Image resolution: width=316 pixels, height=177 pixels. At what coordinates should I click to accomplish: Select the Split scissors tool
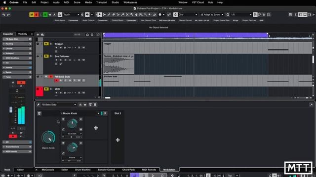pyautogui.click(x=118, y=15)
